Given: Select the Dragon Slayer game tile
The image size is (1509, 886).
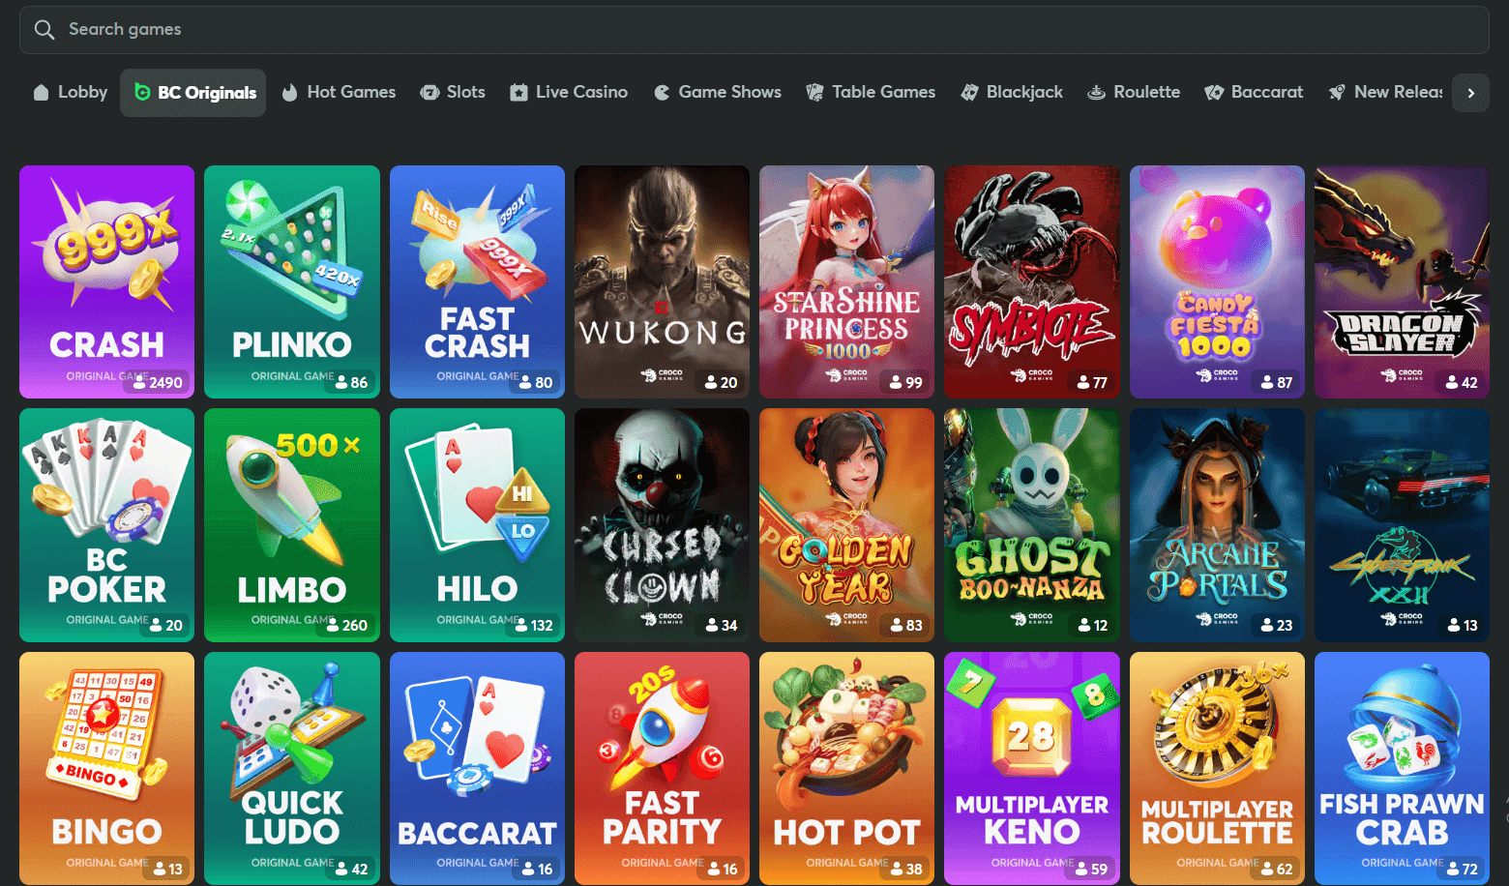Looking at the screenshot, I should click(1402, 281).
